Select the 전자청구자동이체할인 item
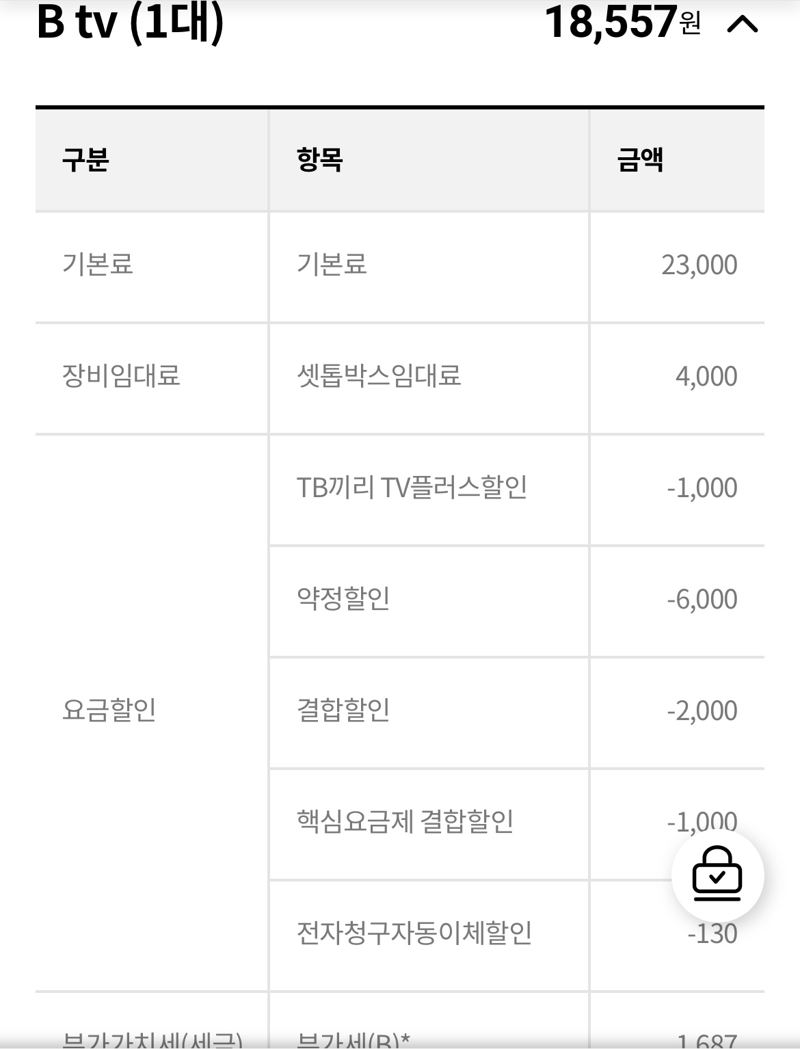 click(x=414, y=933)
